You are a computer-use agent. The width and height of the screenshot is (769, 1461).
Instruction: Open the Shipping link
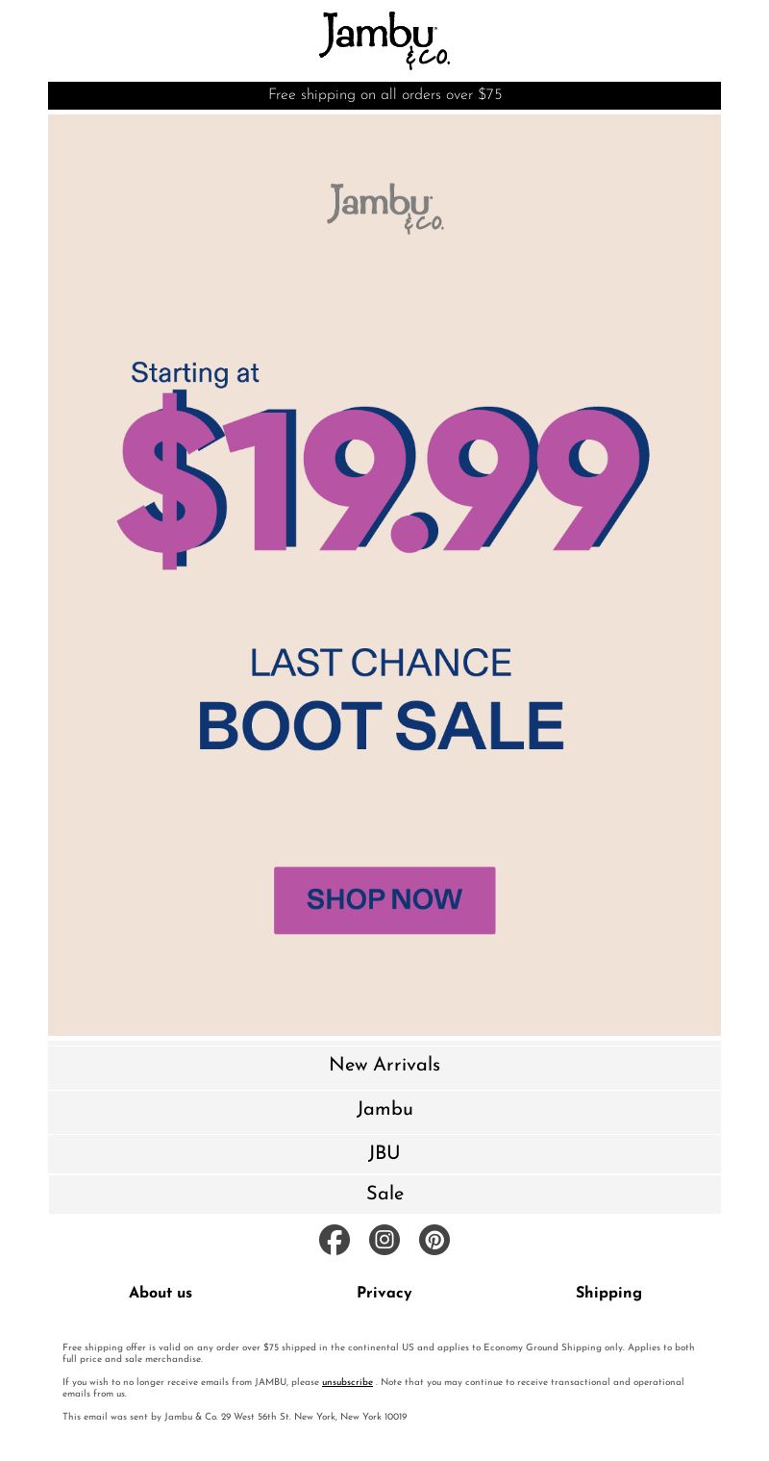point(608,1294)
